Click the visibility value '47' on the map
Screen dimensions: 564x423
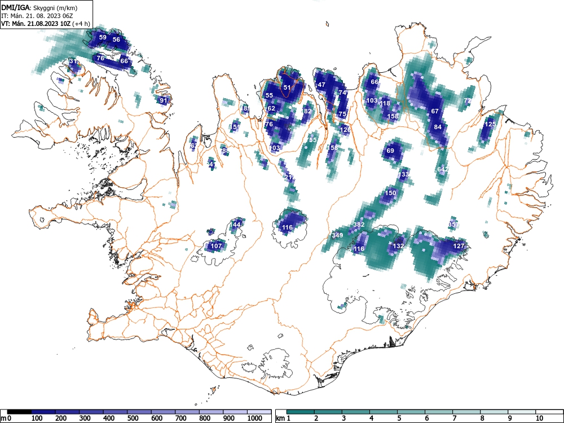coord(321,85)
